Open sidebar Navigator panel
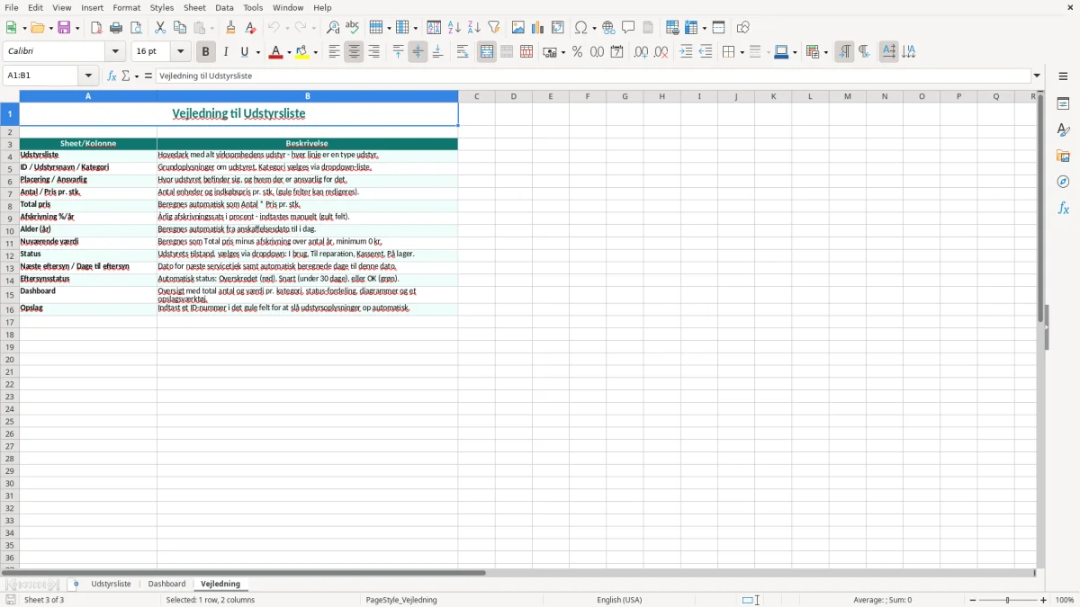This screenshot has width=1080, height=607. coord(1063,182)
